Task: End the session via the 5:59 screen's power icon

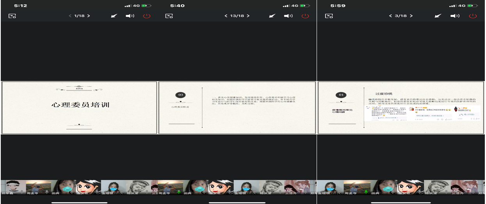Action: (x=473, y=16)
